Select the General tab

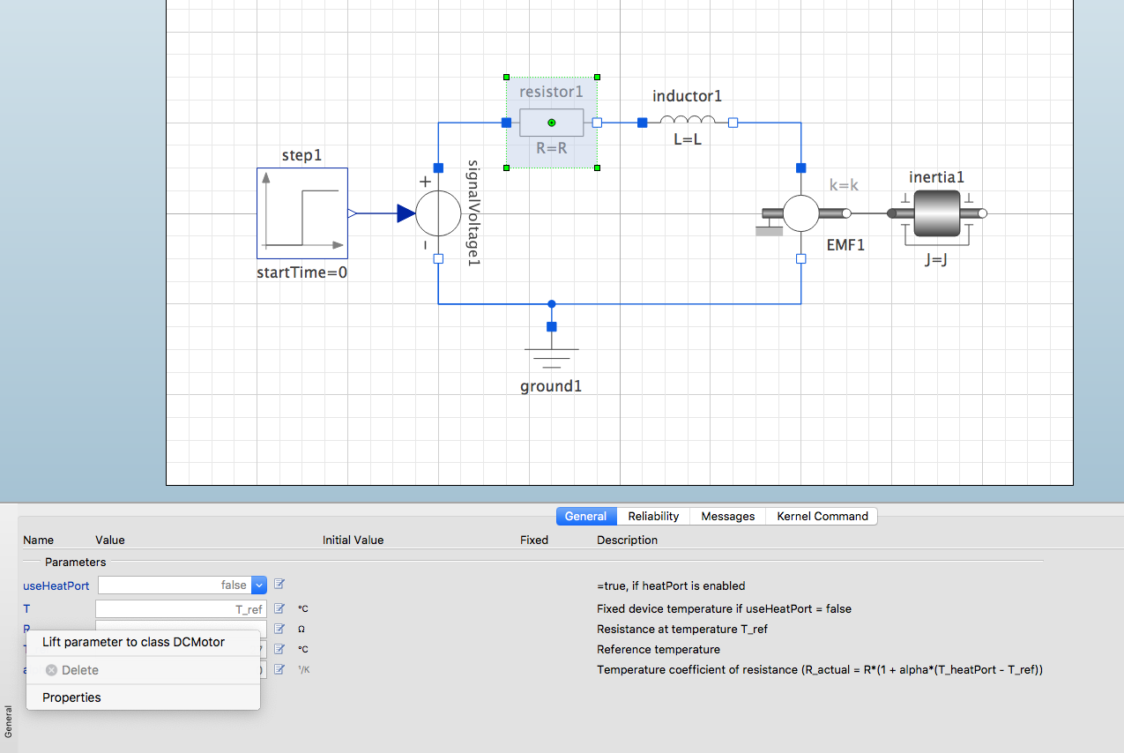tap(586, 517)
